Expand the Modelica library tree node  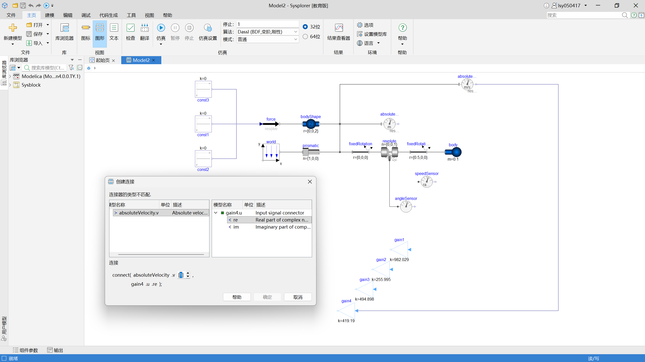10,76
